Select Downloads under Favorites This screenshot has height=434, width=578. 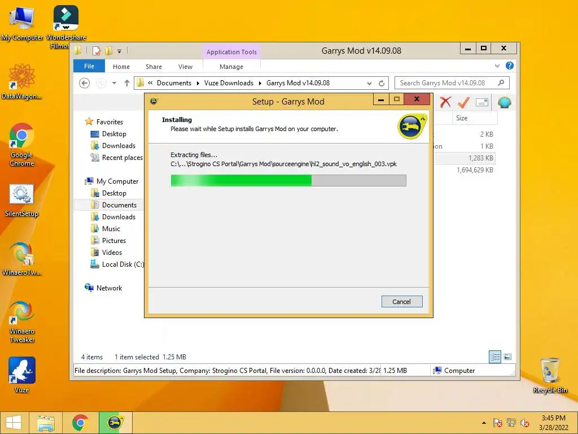click(x=119, y=146)
